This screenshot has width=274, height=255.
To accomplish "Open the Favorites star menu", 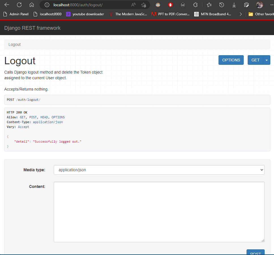I will (x=209, y=5).
